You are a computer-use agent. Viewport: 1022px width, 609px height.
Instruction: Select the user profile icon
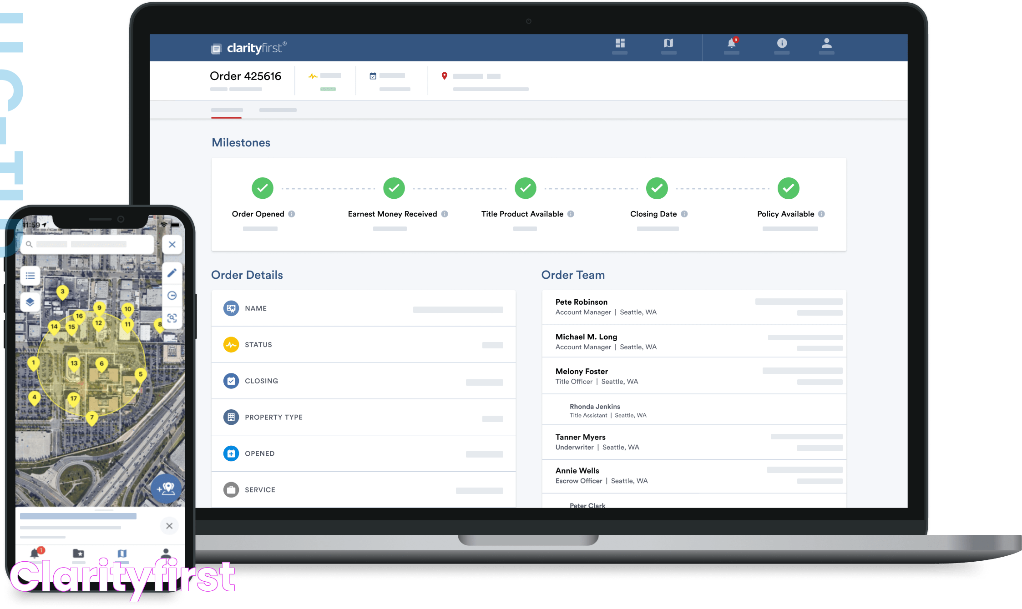point(827,45)
